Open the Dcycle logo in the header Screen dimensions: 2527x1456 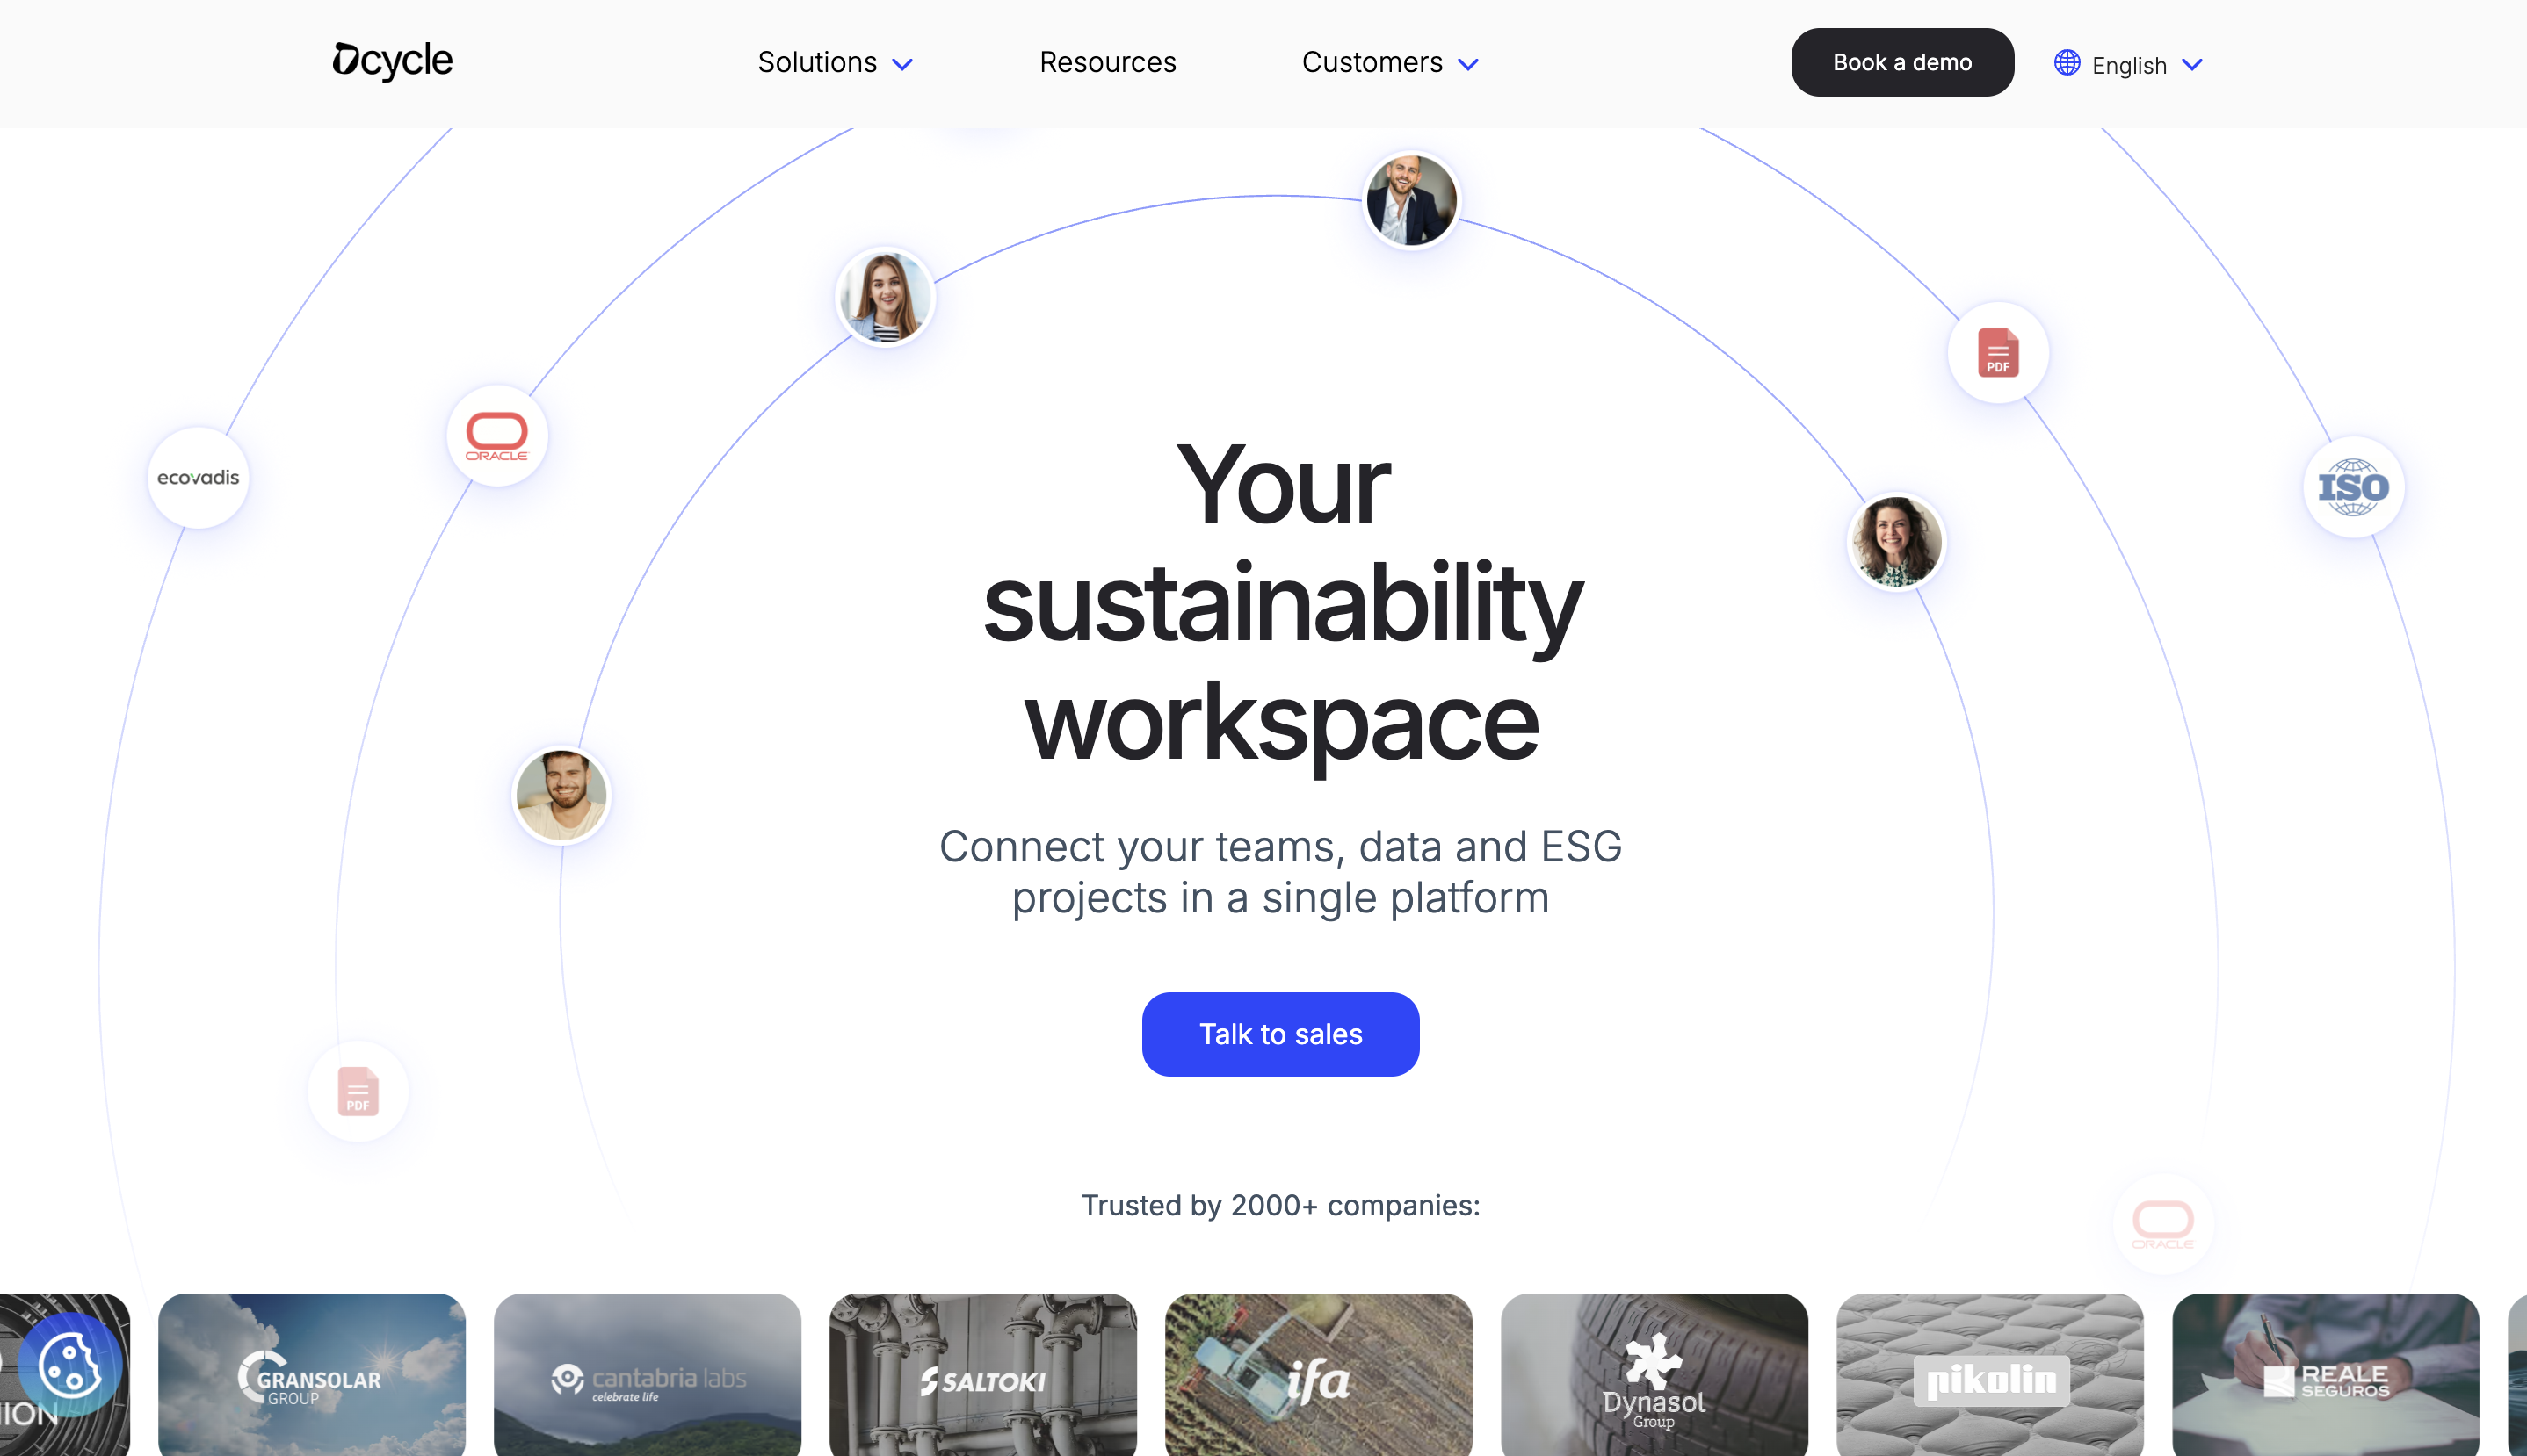point(391,60)
